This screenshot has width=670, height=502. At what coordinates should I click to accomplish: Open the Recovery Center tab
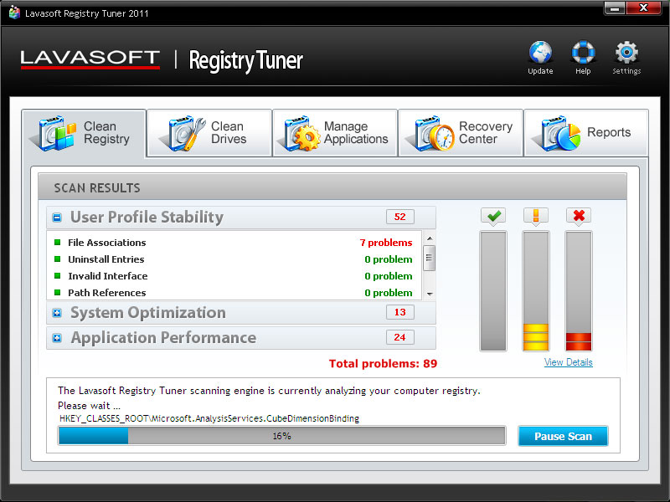[x=461, y=133]
